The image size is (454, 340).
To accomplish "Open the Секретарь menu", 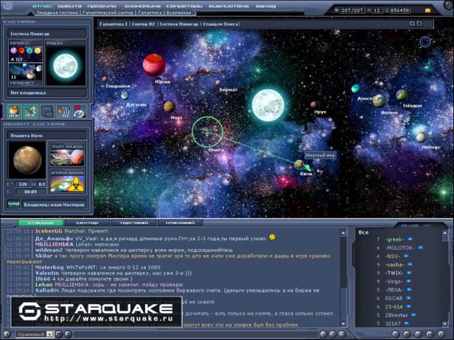I will pyautogui.click(x=184, y=6).
